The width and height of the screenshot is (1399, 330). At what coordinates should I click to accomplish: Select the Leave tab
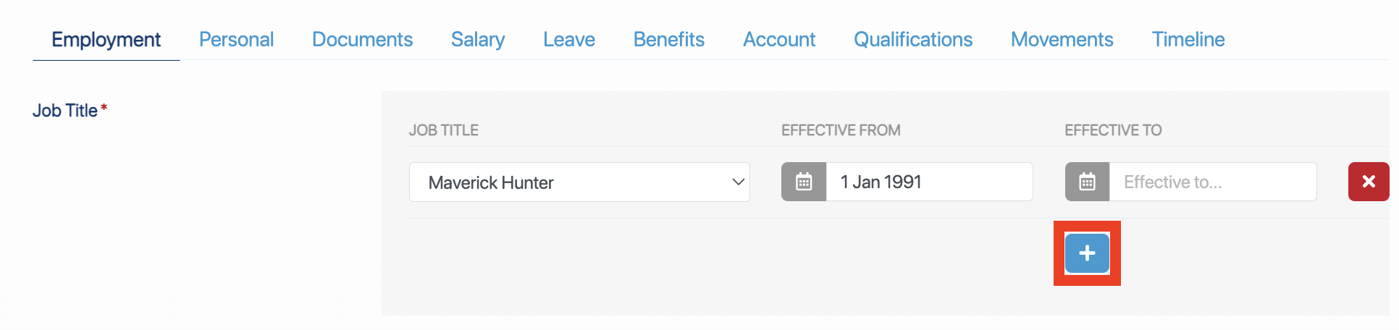[x=569, y=39]
